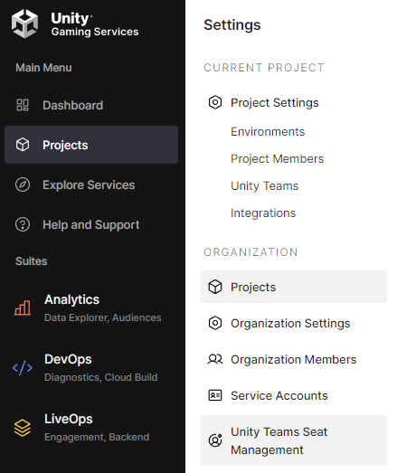Open Environments under Project Settings

(x=268, y=132)
